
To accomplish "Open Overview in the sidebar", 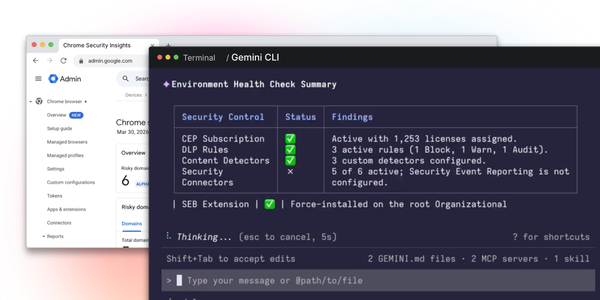I will coord(57,115).
